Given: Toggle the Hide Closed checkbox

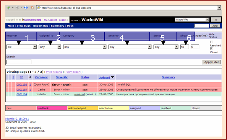Looking at the screenshot, I should point(211,49).
